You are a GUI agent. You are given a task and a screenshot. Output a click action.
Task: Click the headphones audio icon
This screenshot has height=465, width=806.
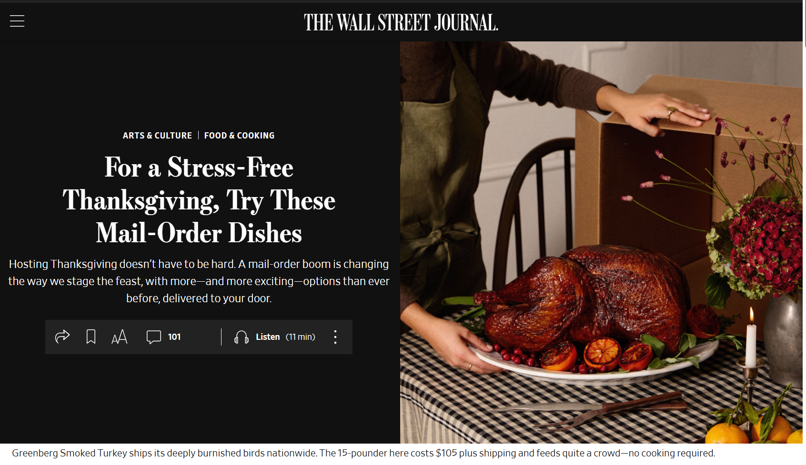pyautogui.click(x=242, y=337)
